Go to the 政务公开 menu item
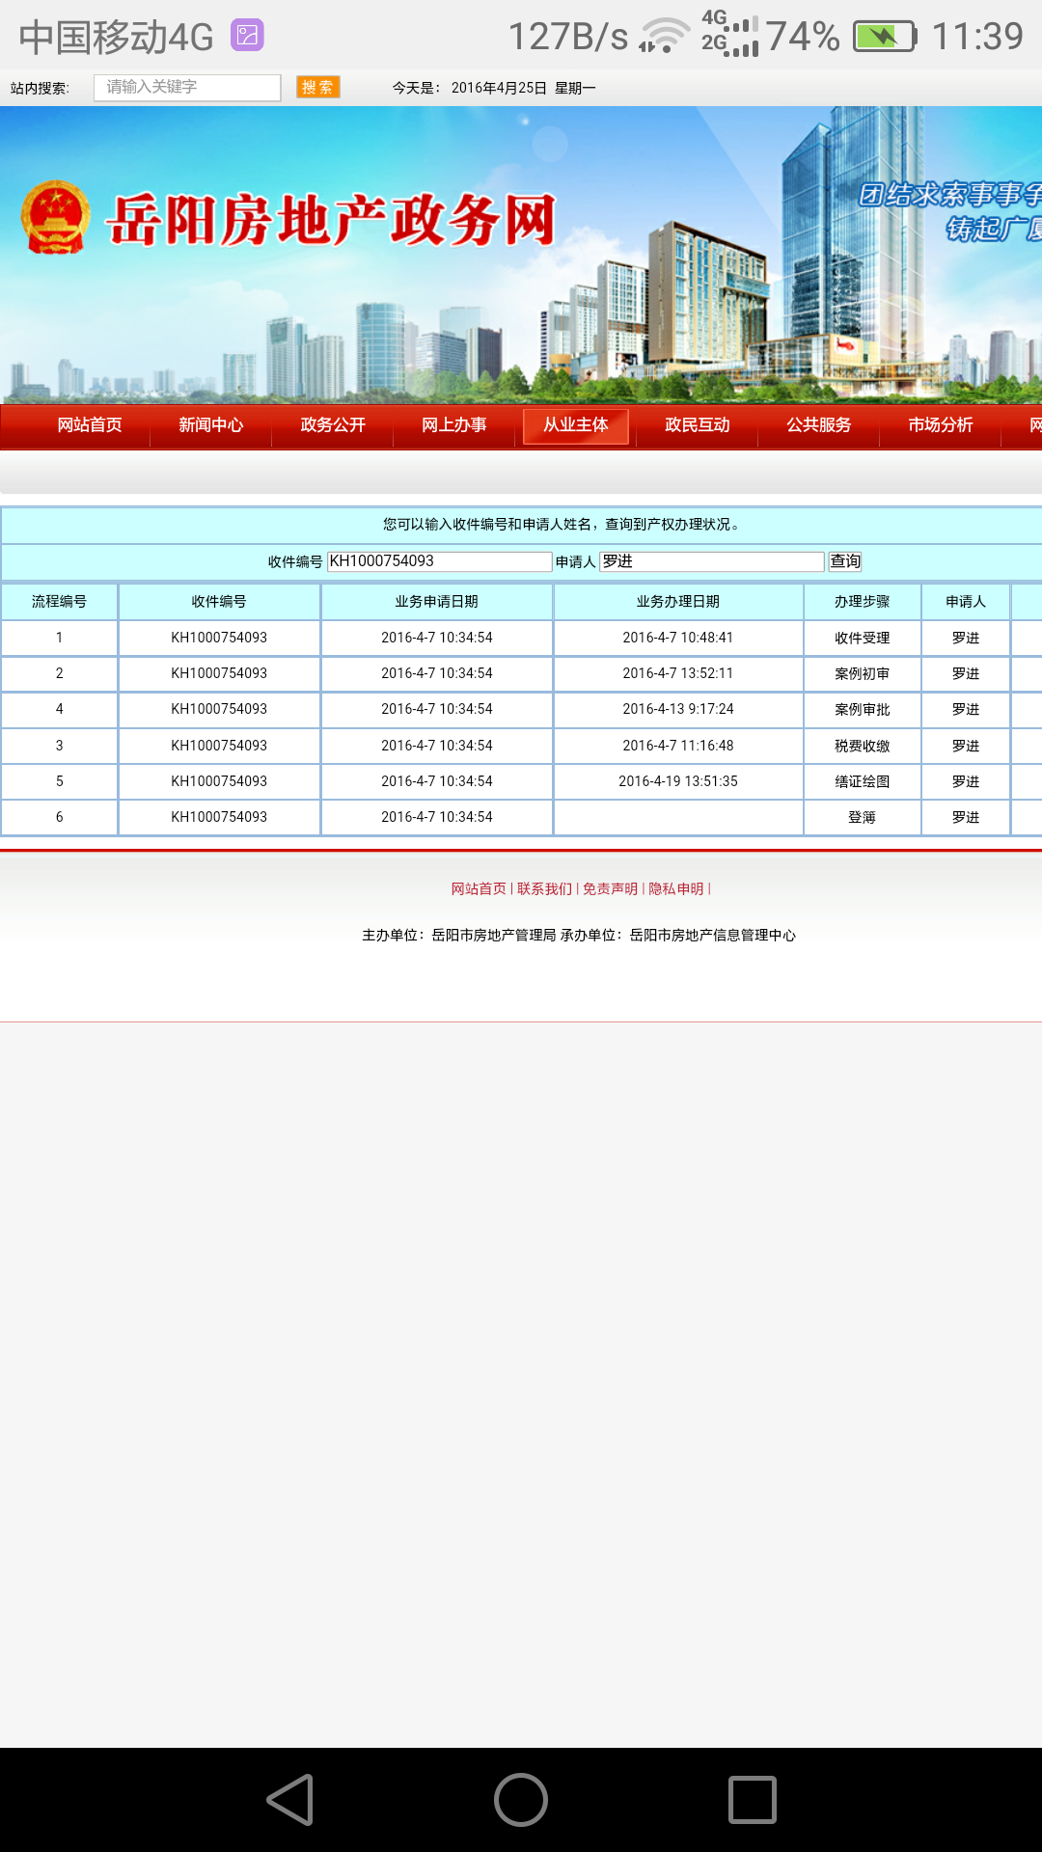Viewport: 1042px width, 1852px height. (333, 425)
